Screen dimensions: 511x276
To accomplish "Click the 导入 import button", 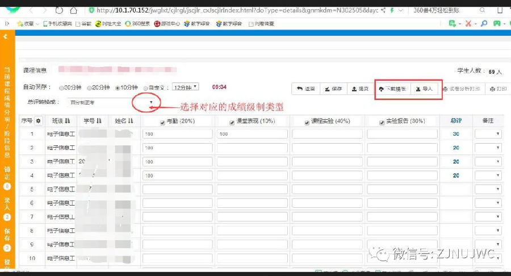I will click(x=424, y=89).
